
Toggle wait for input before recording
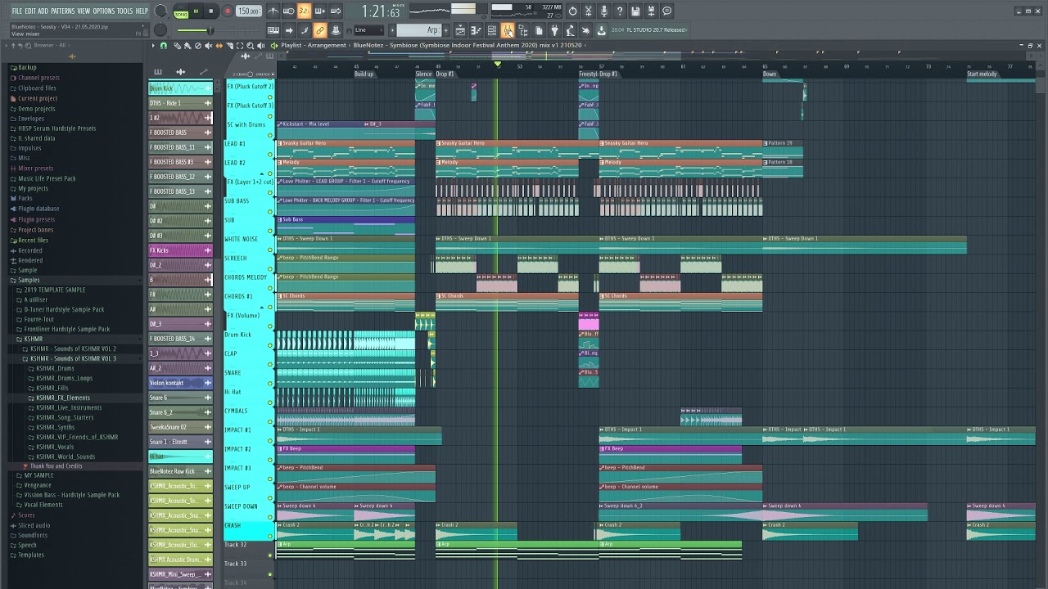(x=288, y=11)
